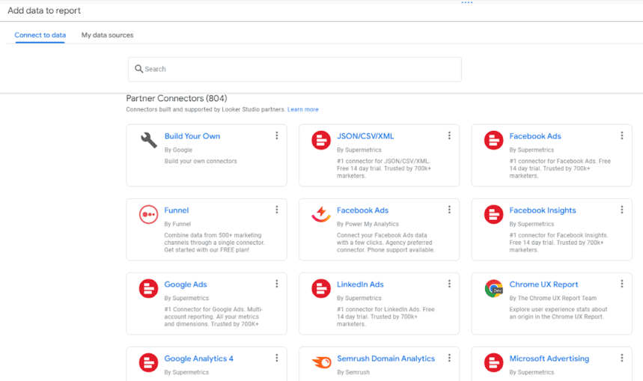This screenshot has height=381, width=643.
Task: Click the JSON/CSV/XML Supermetrics logo icon
Action: 321,140
